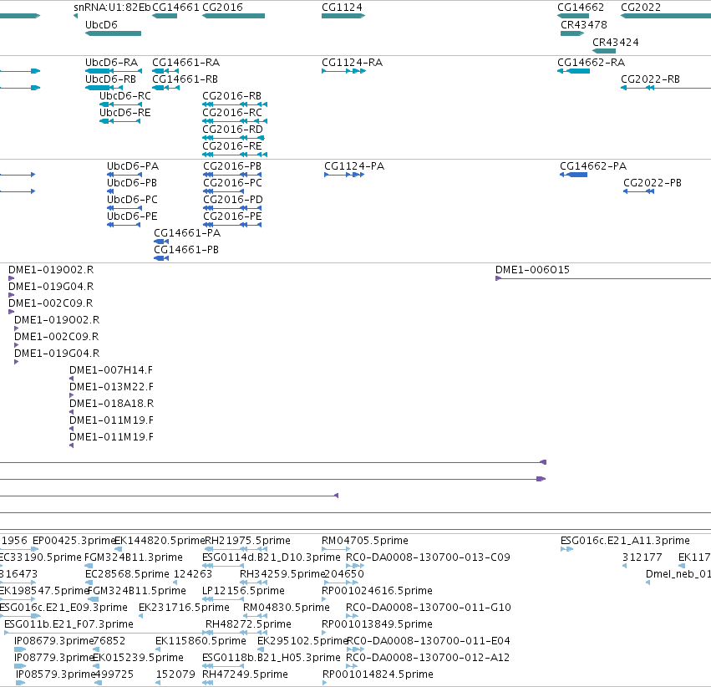Select the snRNA:U1:82Eb gene label
The width and height of the screenshot is (711, 687).
pyautogui.click(x=113, y=8)
